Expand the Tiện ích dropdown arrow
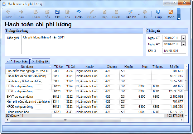The height and width of the screenshot is (134, 193). tap(139, 14)
